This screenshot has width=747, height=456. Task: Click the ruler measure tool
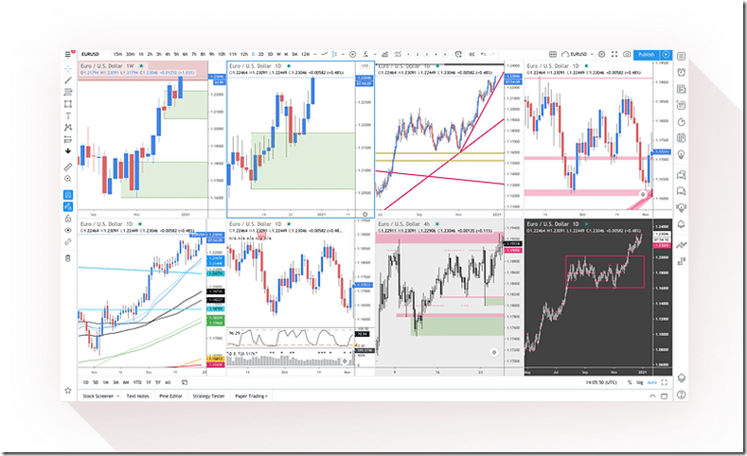tap(68, 167)
